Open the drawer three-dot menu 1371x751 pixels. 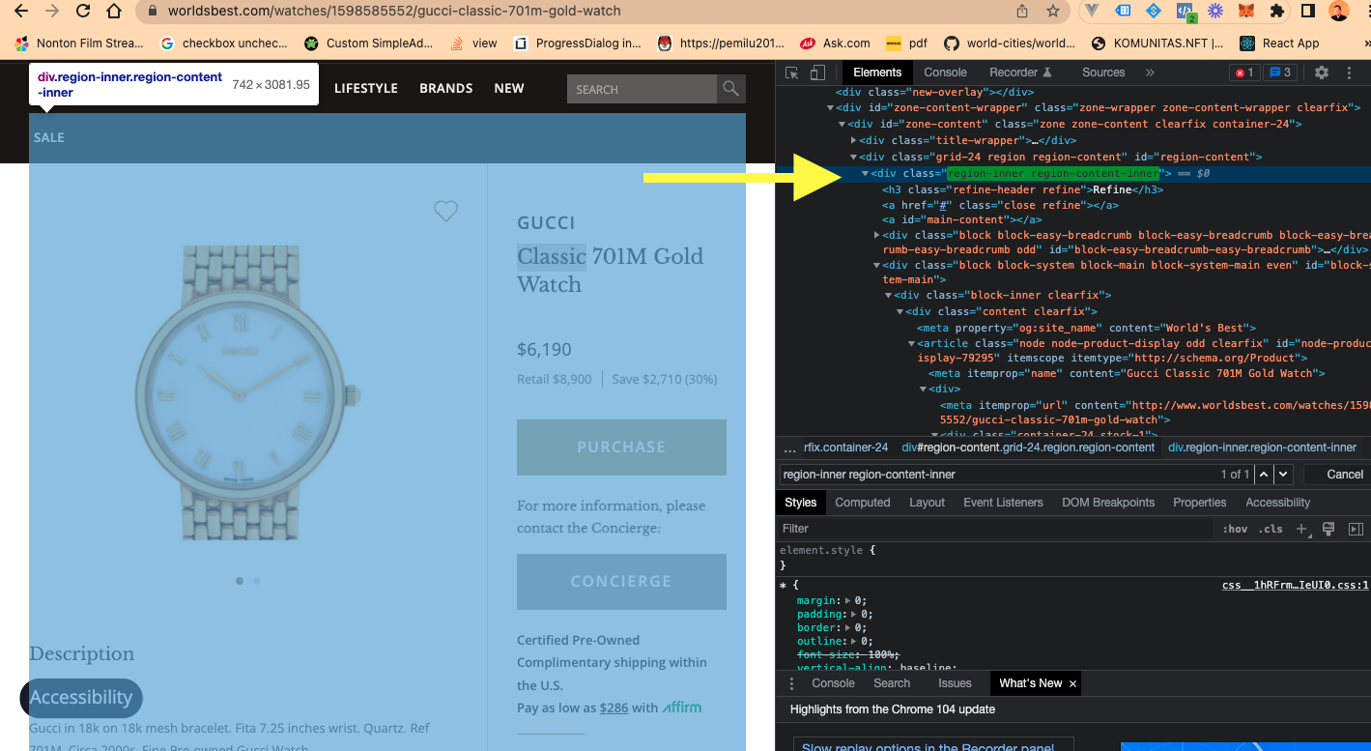point(792,683)
